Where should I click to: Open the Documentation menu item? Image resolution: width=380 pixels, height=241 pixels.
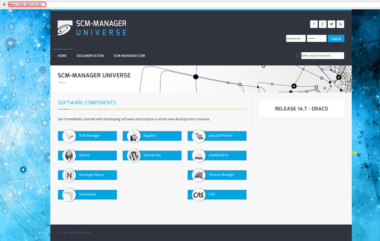click(90, 56)
